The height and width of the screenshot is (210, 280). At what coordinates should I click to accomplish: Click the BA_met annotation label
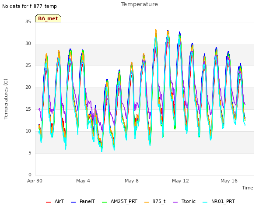[48, 18]
